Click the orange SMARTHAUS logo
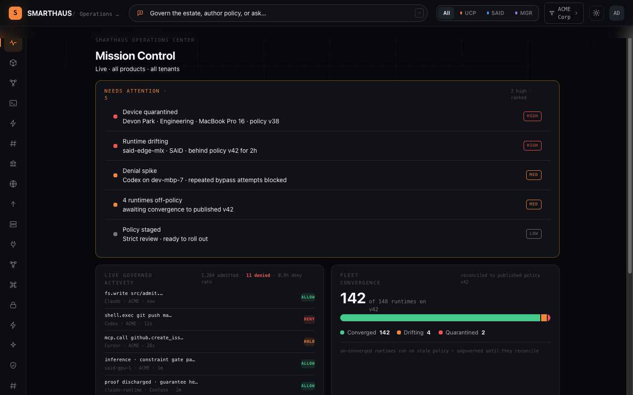Viewport: 633px width, 395px height. [x=15, y=13]
